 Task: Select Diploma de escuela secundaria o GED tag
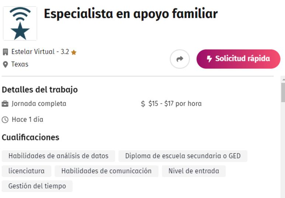click(x=183, y=156)
